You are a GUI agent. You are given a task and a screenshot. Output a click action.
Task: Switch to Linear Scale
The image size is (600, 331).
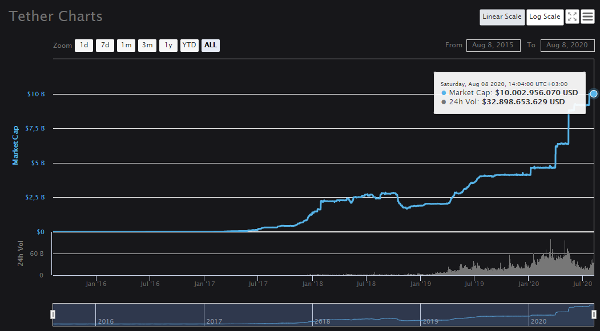tap(502, 17)
